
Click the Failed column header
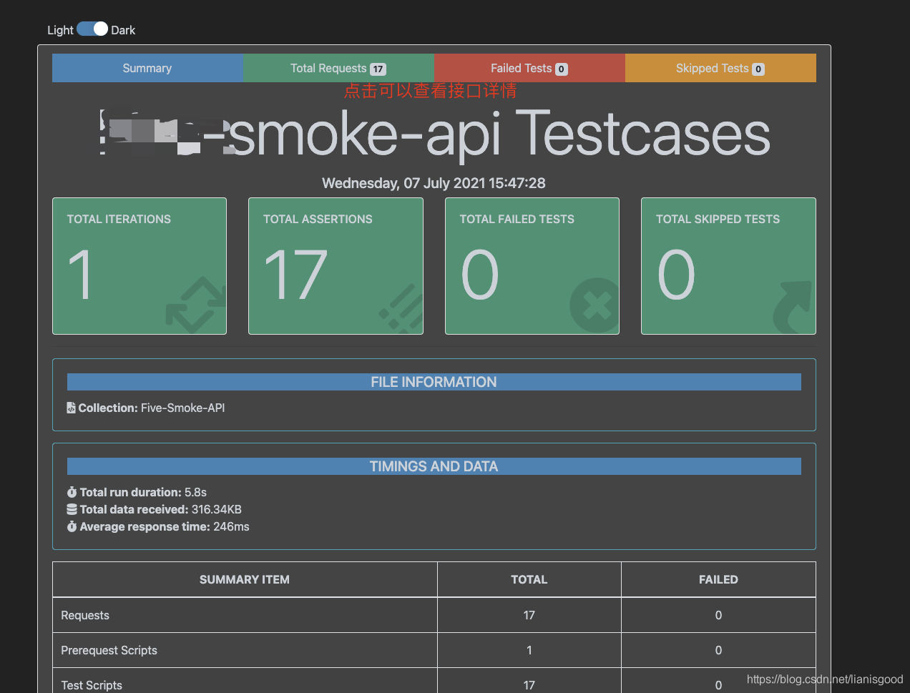click(718, 579)
